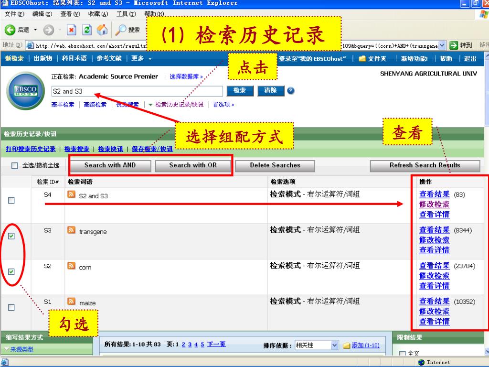Open 查看结果 link for S4 (83)

coord(435,194)
